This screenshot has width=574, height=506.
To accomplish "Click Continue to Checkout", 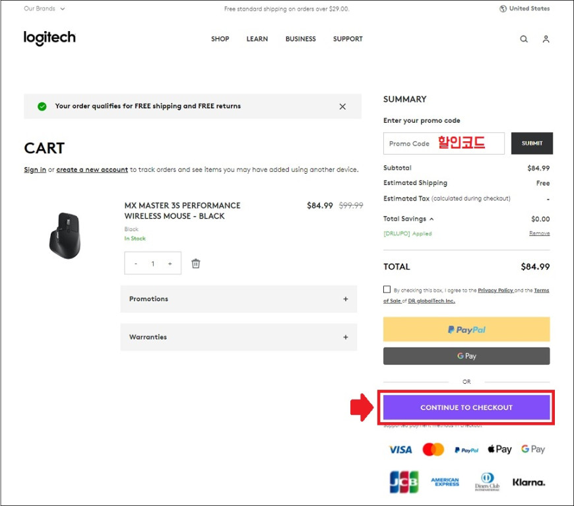I will coord(466,408).
